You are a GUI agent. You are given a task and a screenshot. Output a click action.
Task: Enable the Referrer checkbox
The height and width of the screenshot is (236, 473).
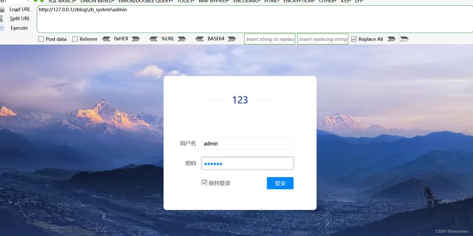[75, 39]
